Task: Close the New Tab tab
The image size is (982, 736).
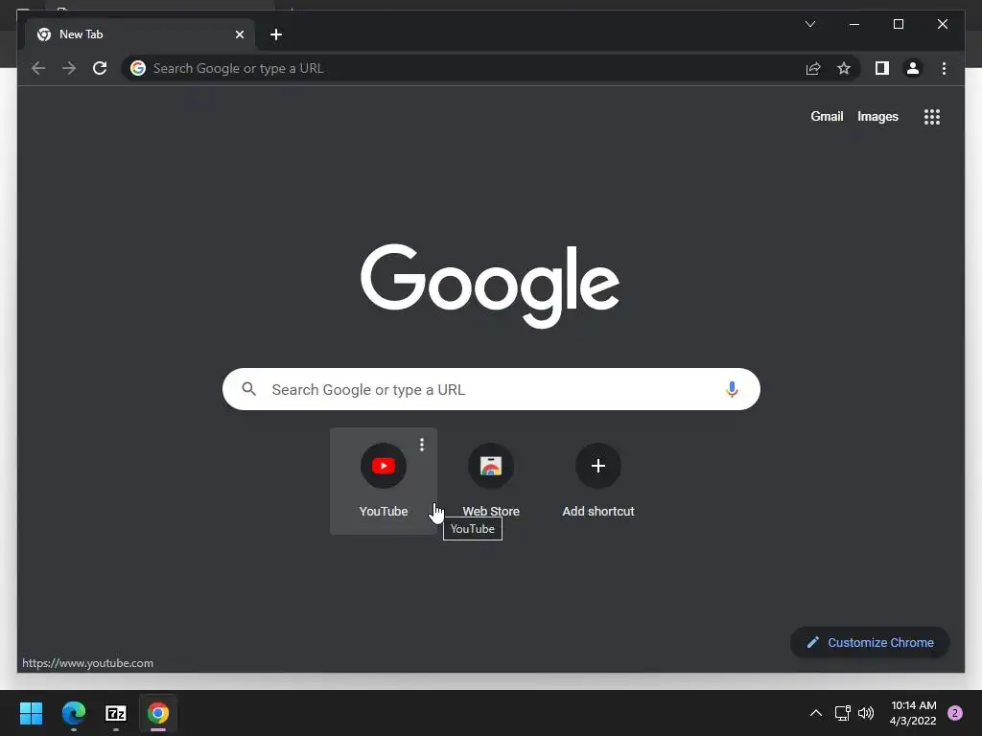Action: (x=239, y=34)
